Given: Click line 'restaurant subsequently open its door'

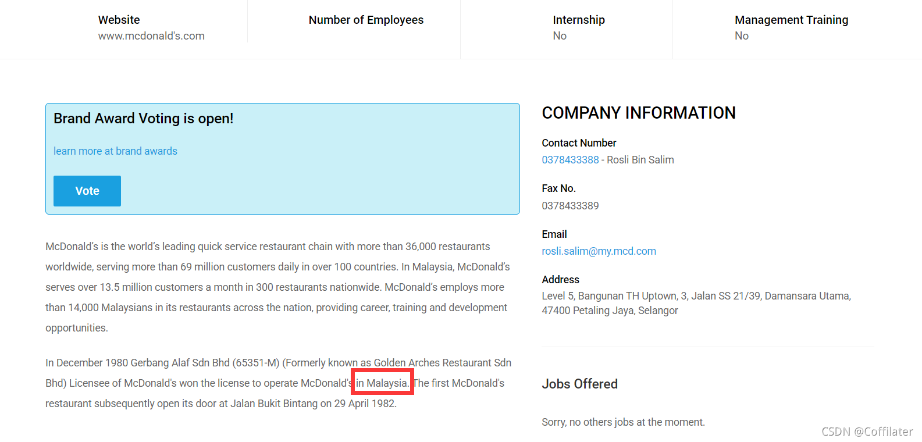Looking at the screenshot, I should point(221,404).
